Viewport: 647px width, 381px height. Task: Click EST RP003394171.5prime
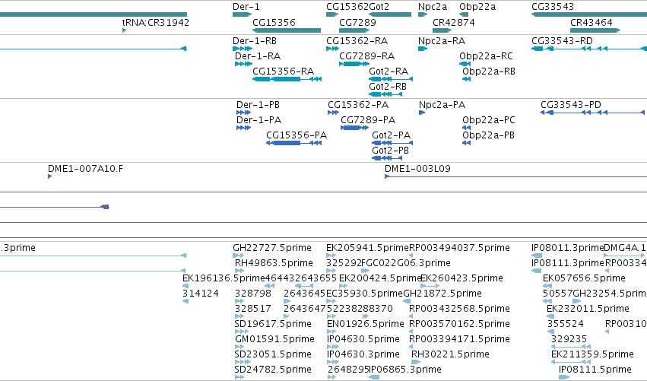(x=459, y=339)
